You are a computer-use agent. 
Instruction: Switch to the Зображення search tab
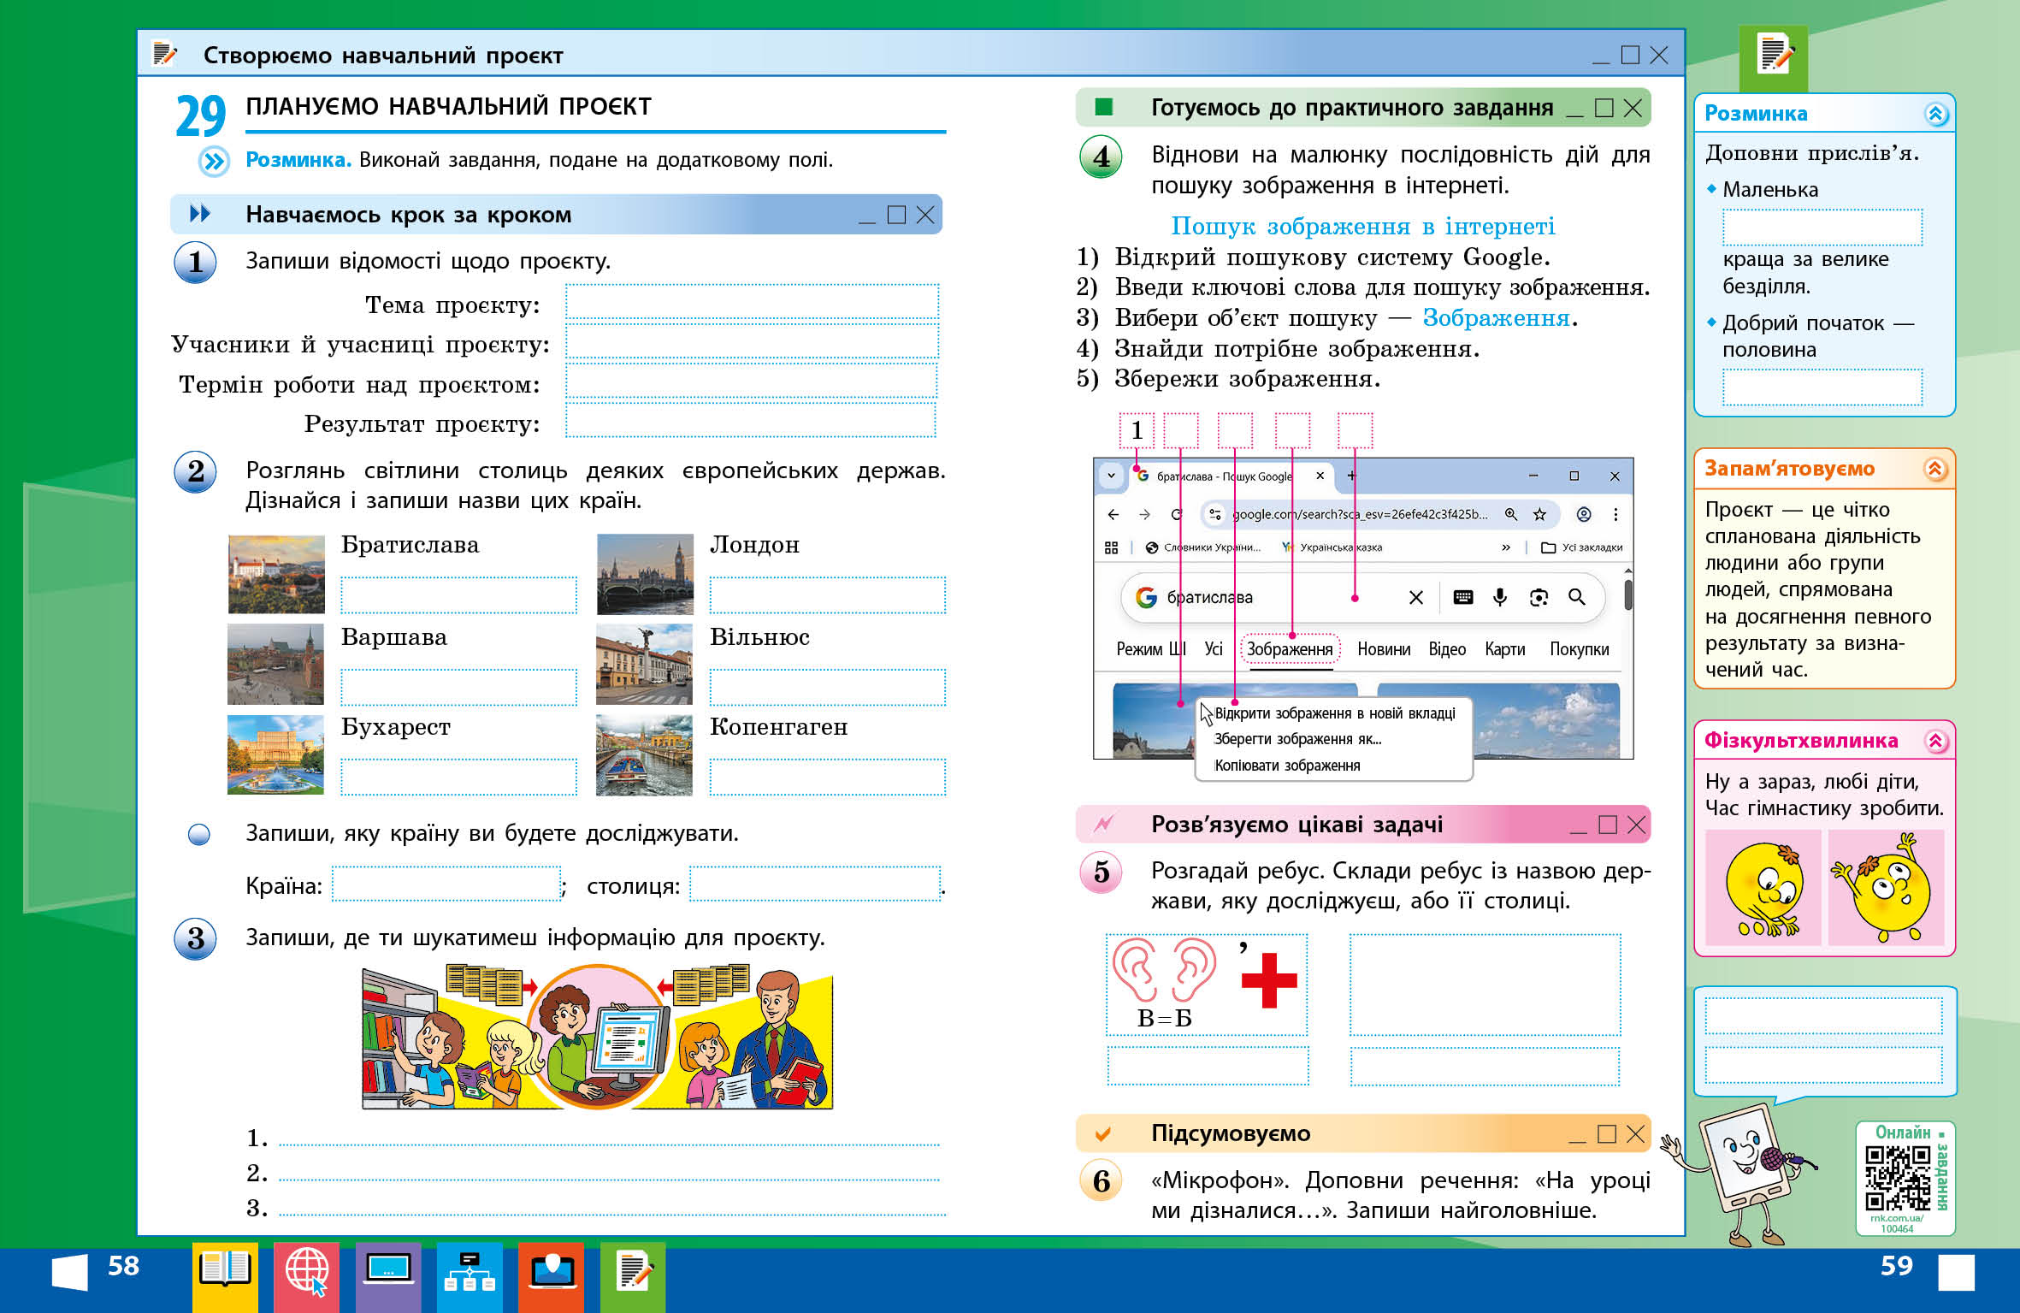coord(1289,649)
